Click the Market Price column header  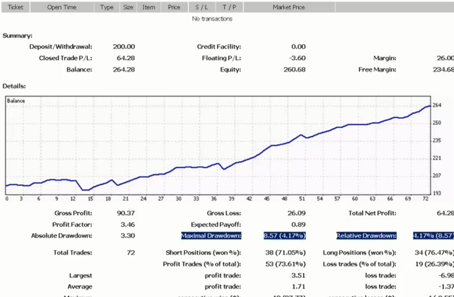(x=289, y=7)
